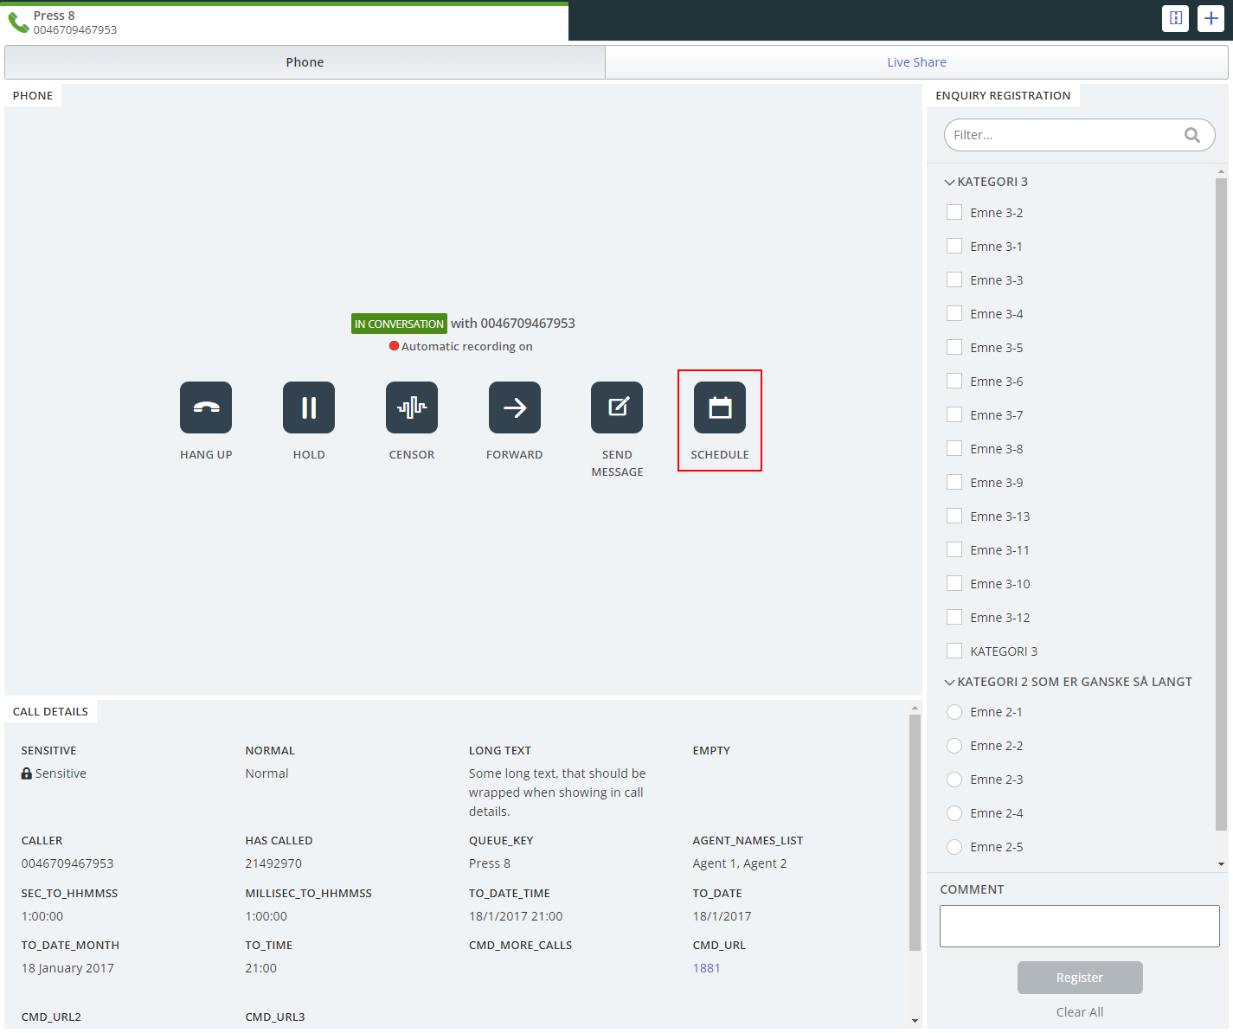Viewport: 1233px width, 1033px height.
Task: Click the panel layout icon beside plus
Action: click(1175, 18)
